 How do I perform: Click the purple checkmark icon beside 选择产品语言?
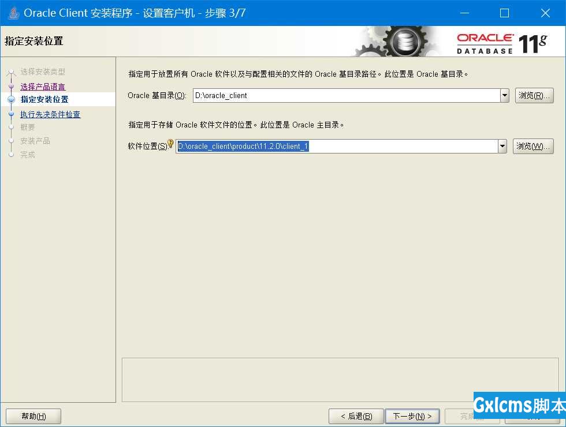(12, 85)
